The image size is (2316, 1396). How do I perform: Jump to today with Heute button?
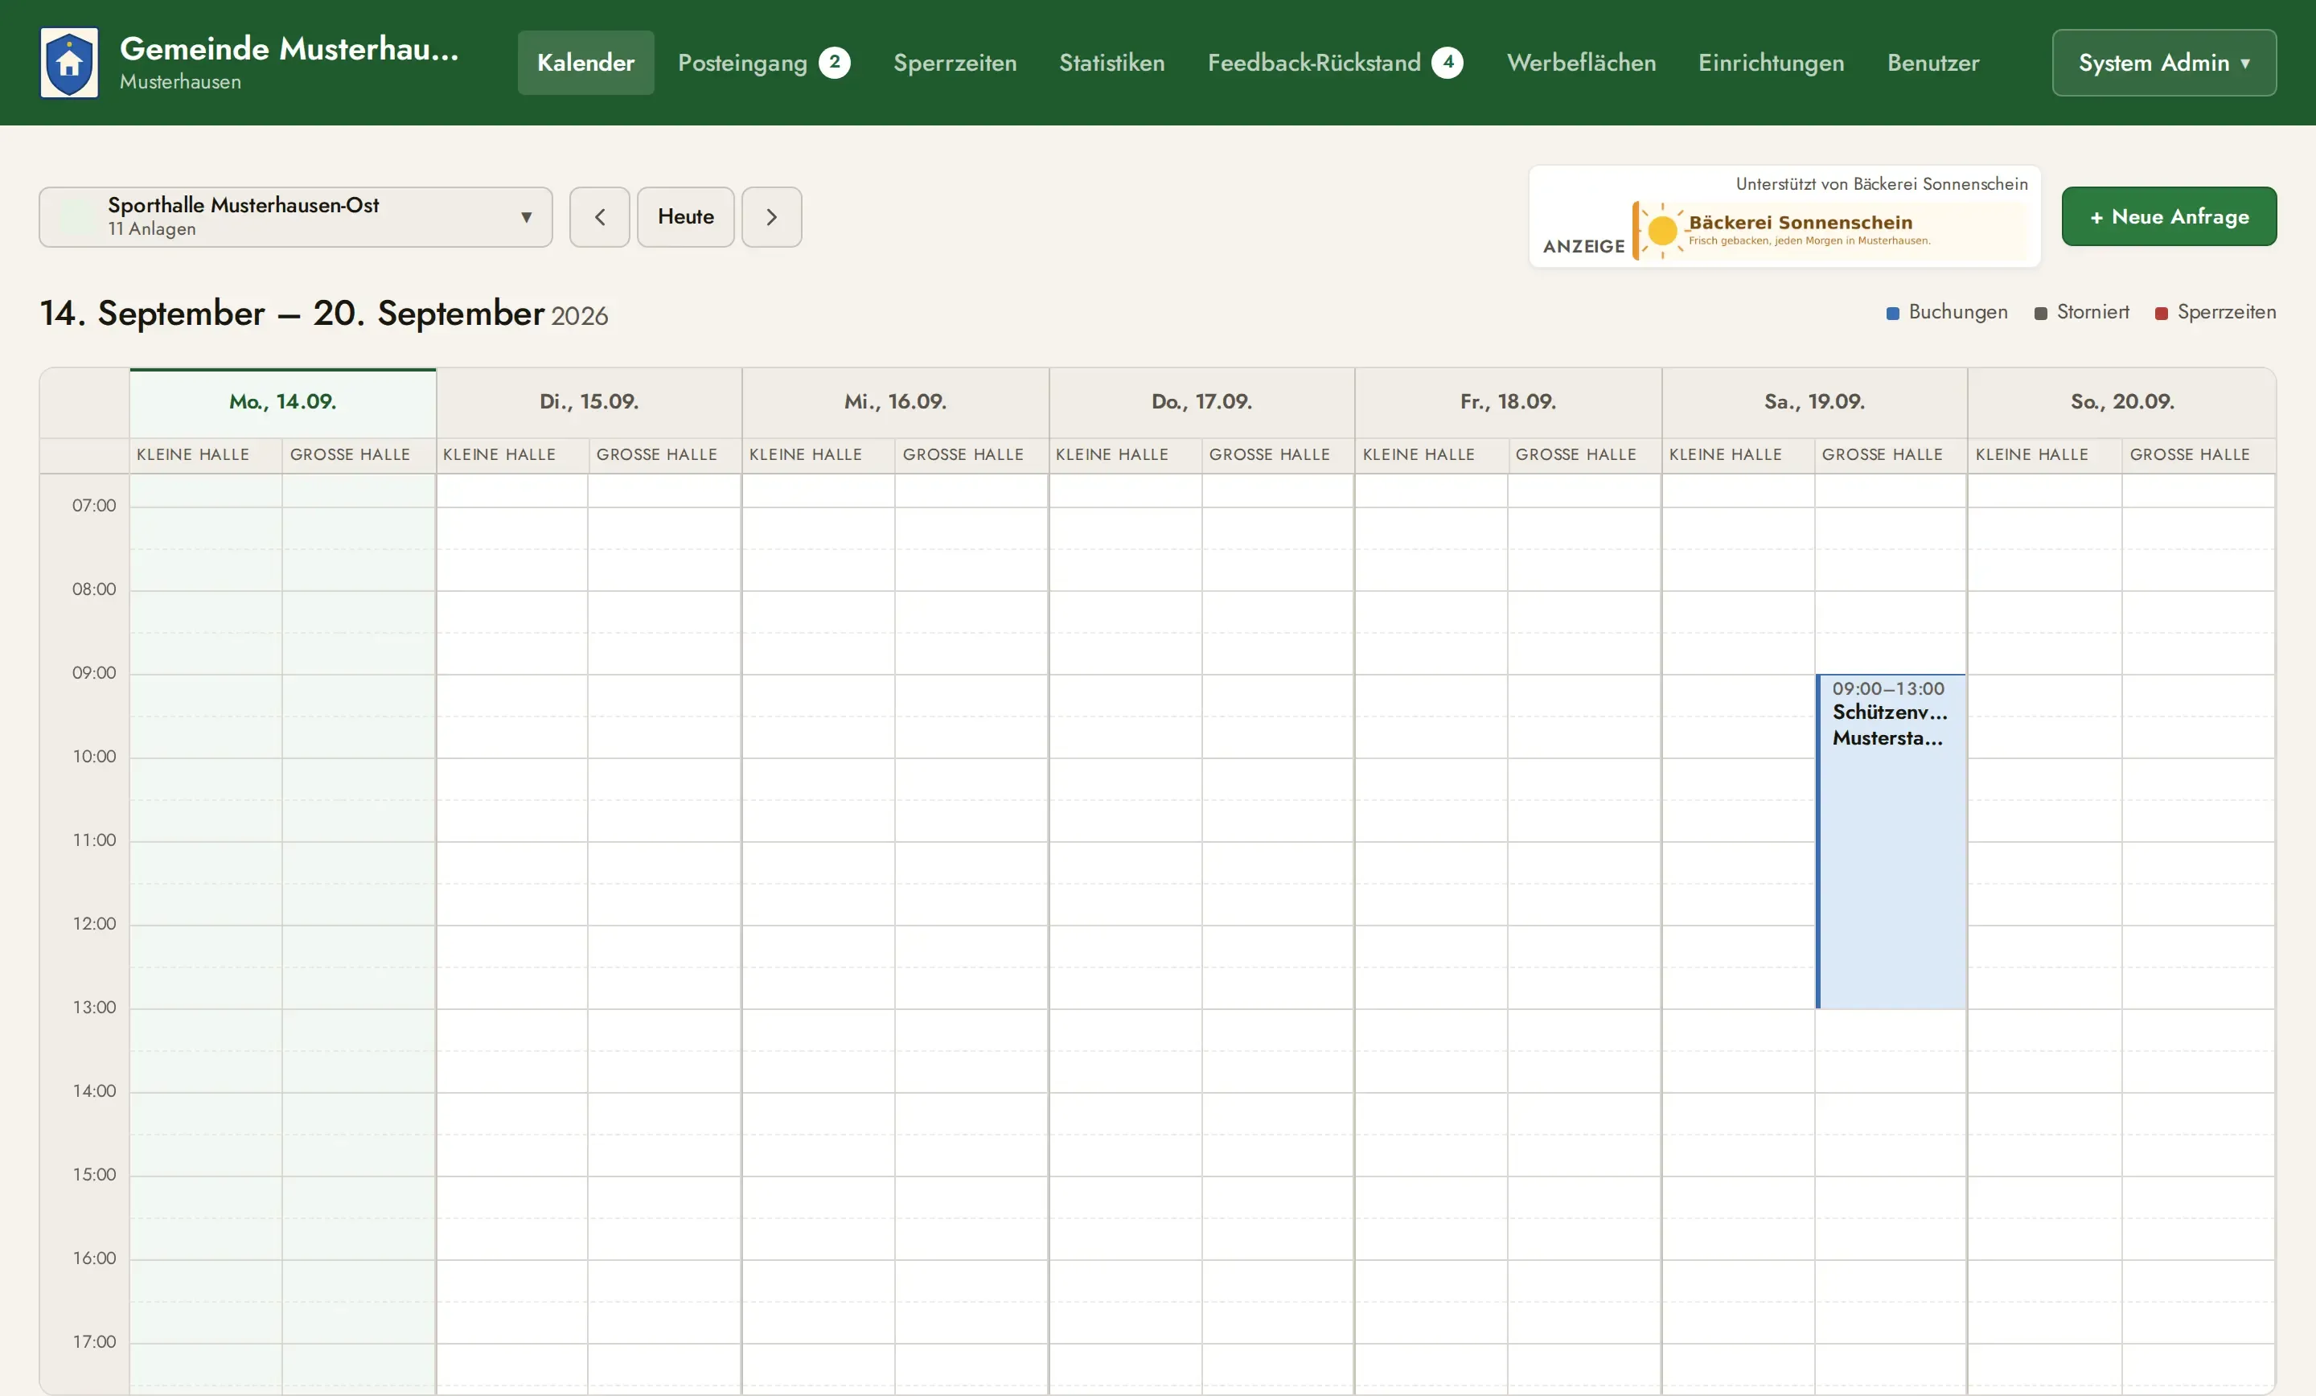tap(686, 217)
